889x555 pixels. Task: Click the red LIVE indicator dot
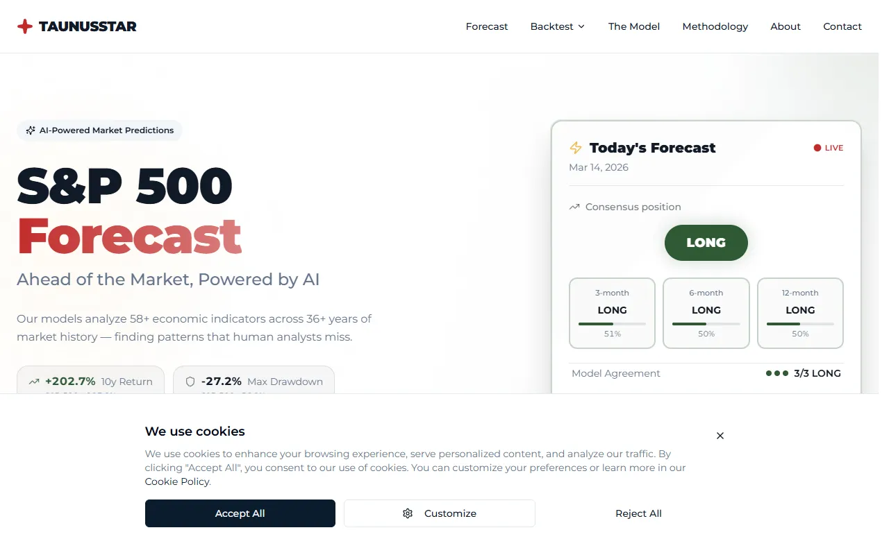click(x=817, y=148)
